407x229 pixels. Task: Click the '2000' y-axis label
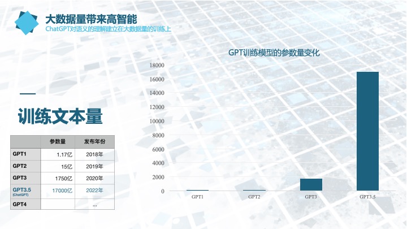tap(158, 177)
